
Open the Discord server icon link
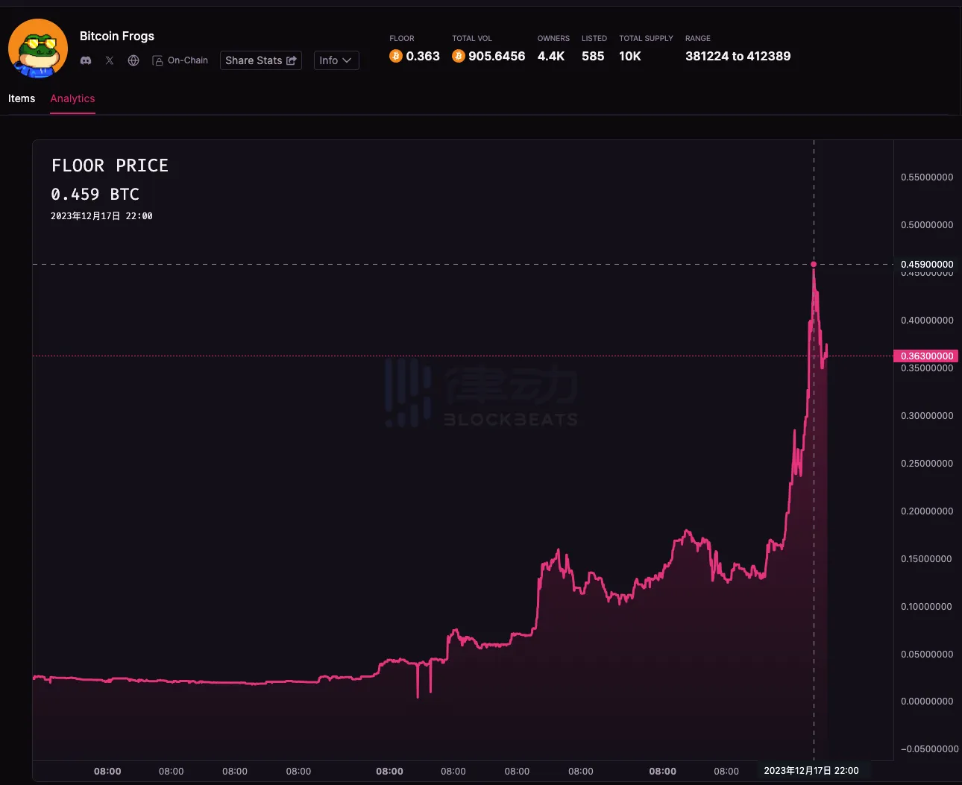click(86, 60)
